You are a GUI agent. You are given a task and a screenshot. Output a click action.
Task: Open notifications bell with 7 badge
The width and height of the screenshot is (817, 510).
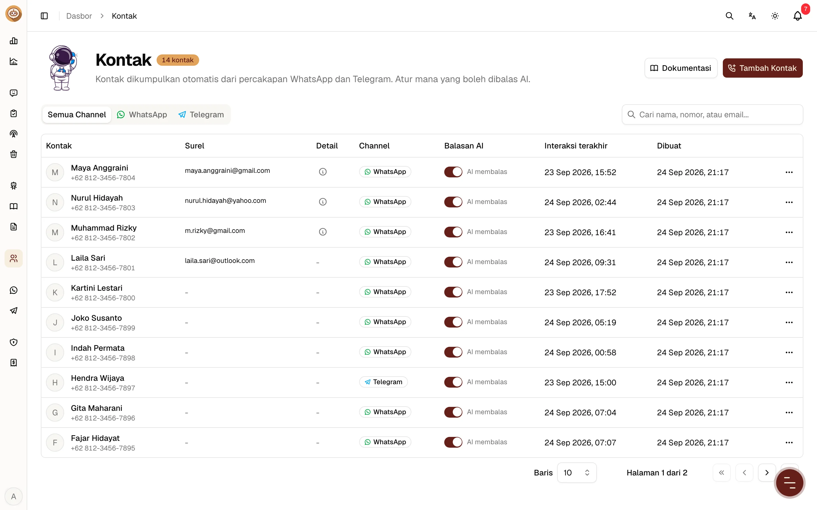[x=797, y=16]
